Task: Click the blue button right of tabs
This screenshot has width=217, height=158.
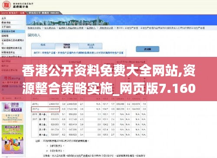Action: point(148,49)
